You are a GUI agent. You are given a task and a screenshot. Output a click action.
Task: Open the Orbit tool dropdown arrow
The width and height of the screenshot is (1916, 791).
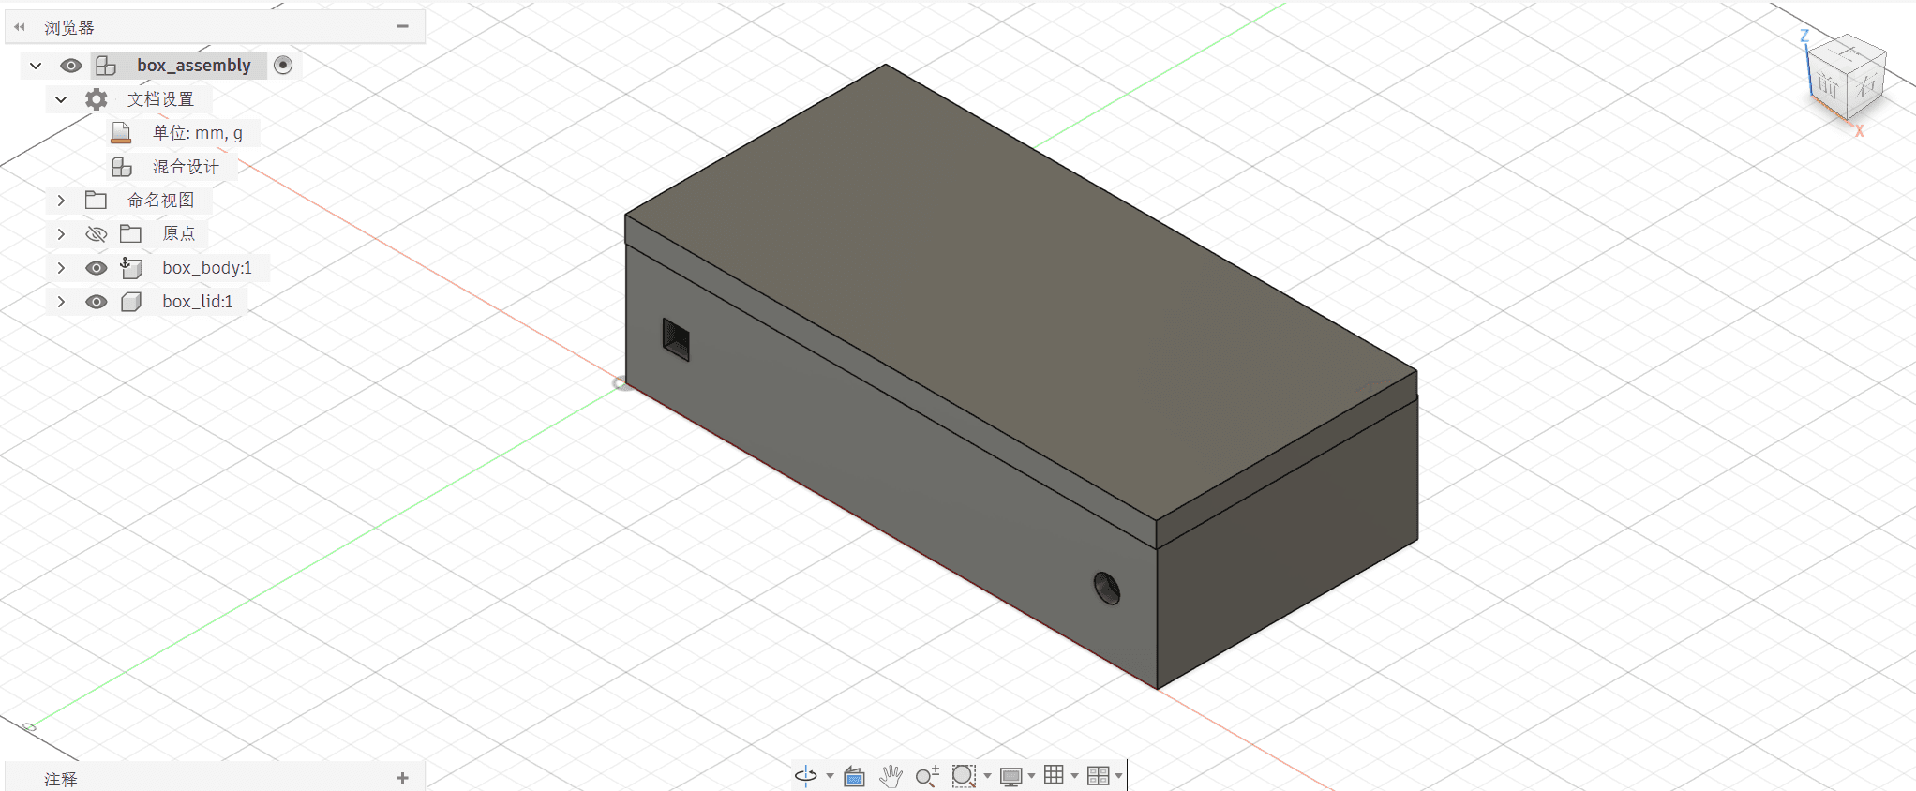830,776
